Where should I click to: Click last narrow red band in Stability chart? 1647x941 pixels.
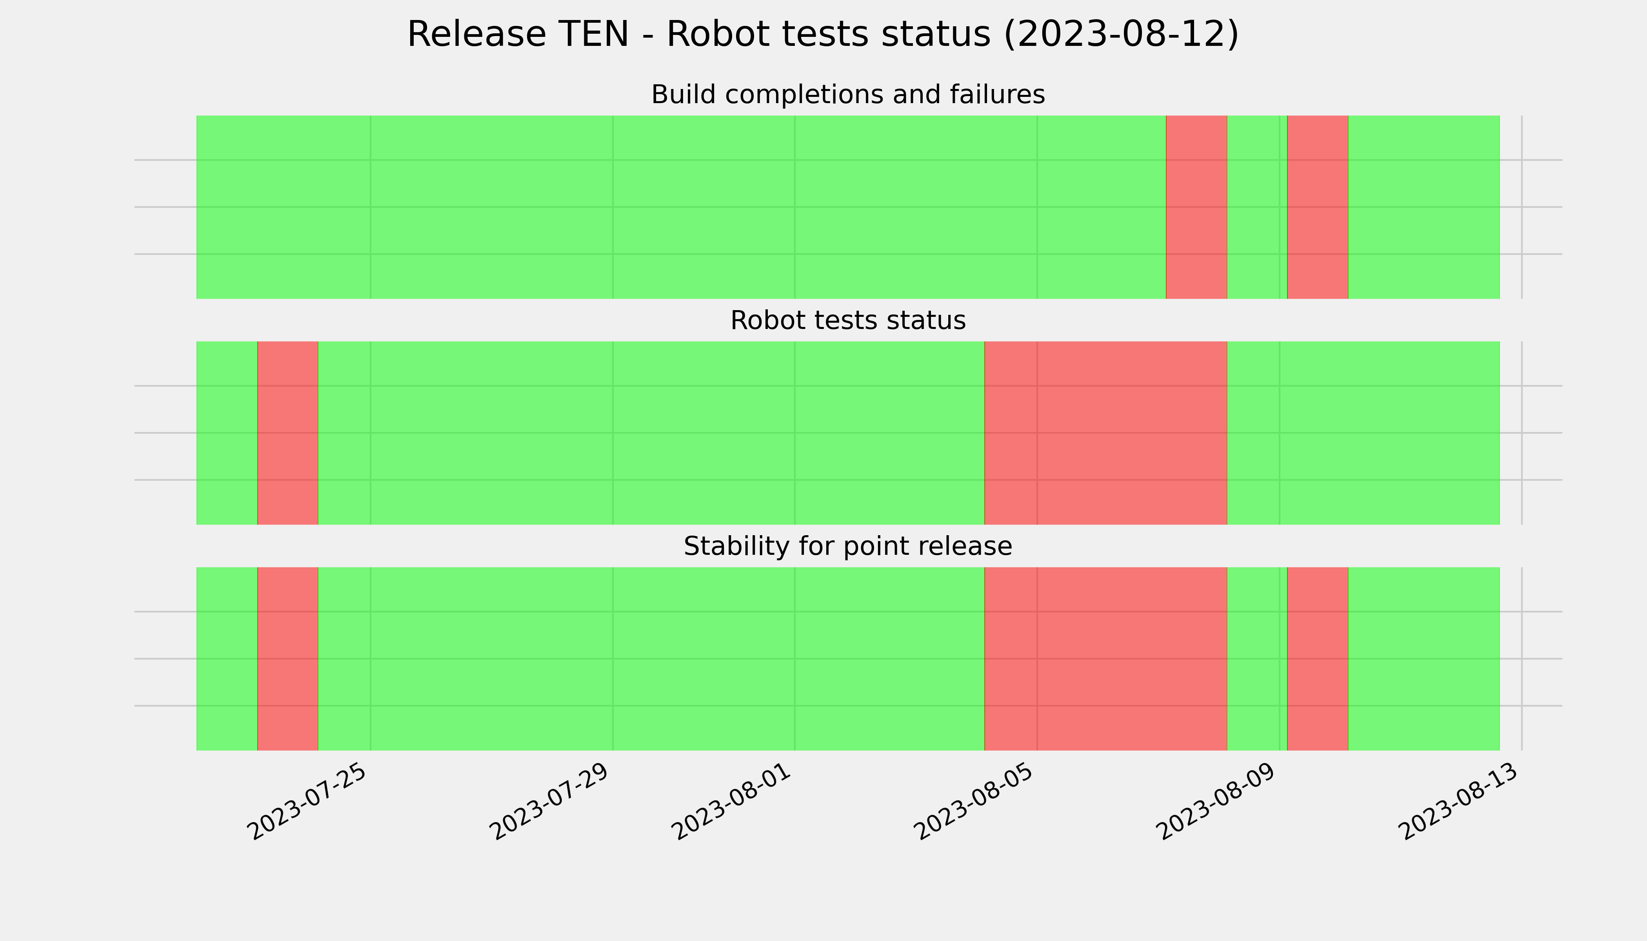coord(1317,659)
